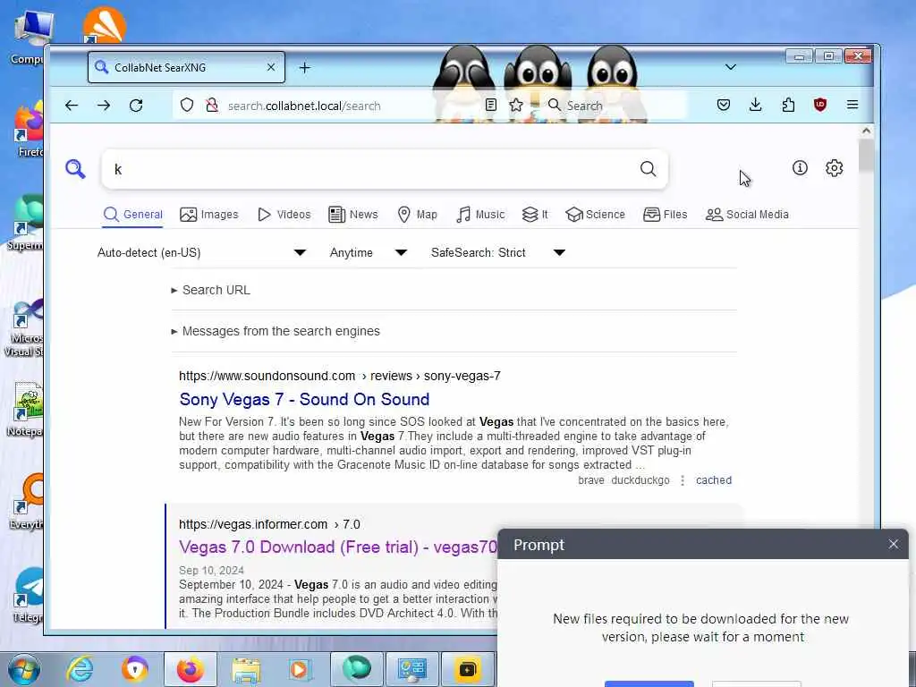The width and height of the screenshot is (916, 687).
Task: Open the media player taskbar icon
Action: coord(301,669)
